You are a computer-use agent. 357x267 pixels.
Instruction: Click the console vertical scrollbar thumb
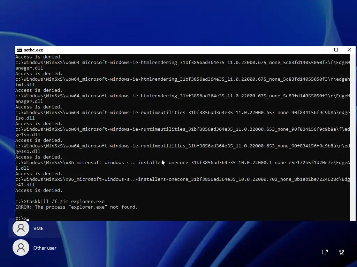click(353, 76)
